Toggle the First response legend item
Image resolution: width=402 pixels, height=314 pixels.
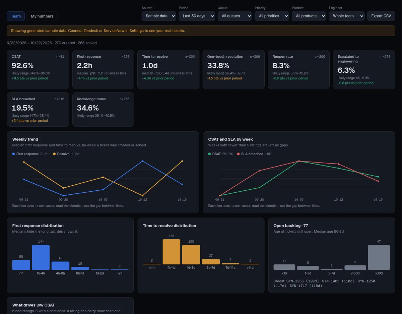pos(30,154)
